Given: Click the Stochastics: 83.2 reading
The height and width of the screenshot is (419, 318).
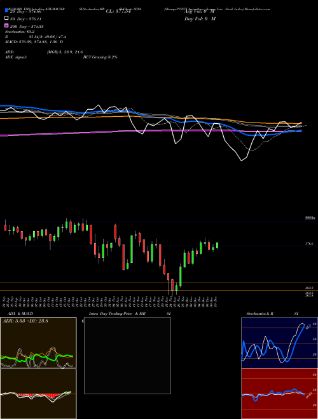Looking at the screenshot, I should click(20, 32).
